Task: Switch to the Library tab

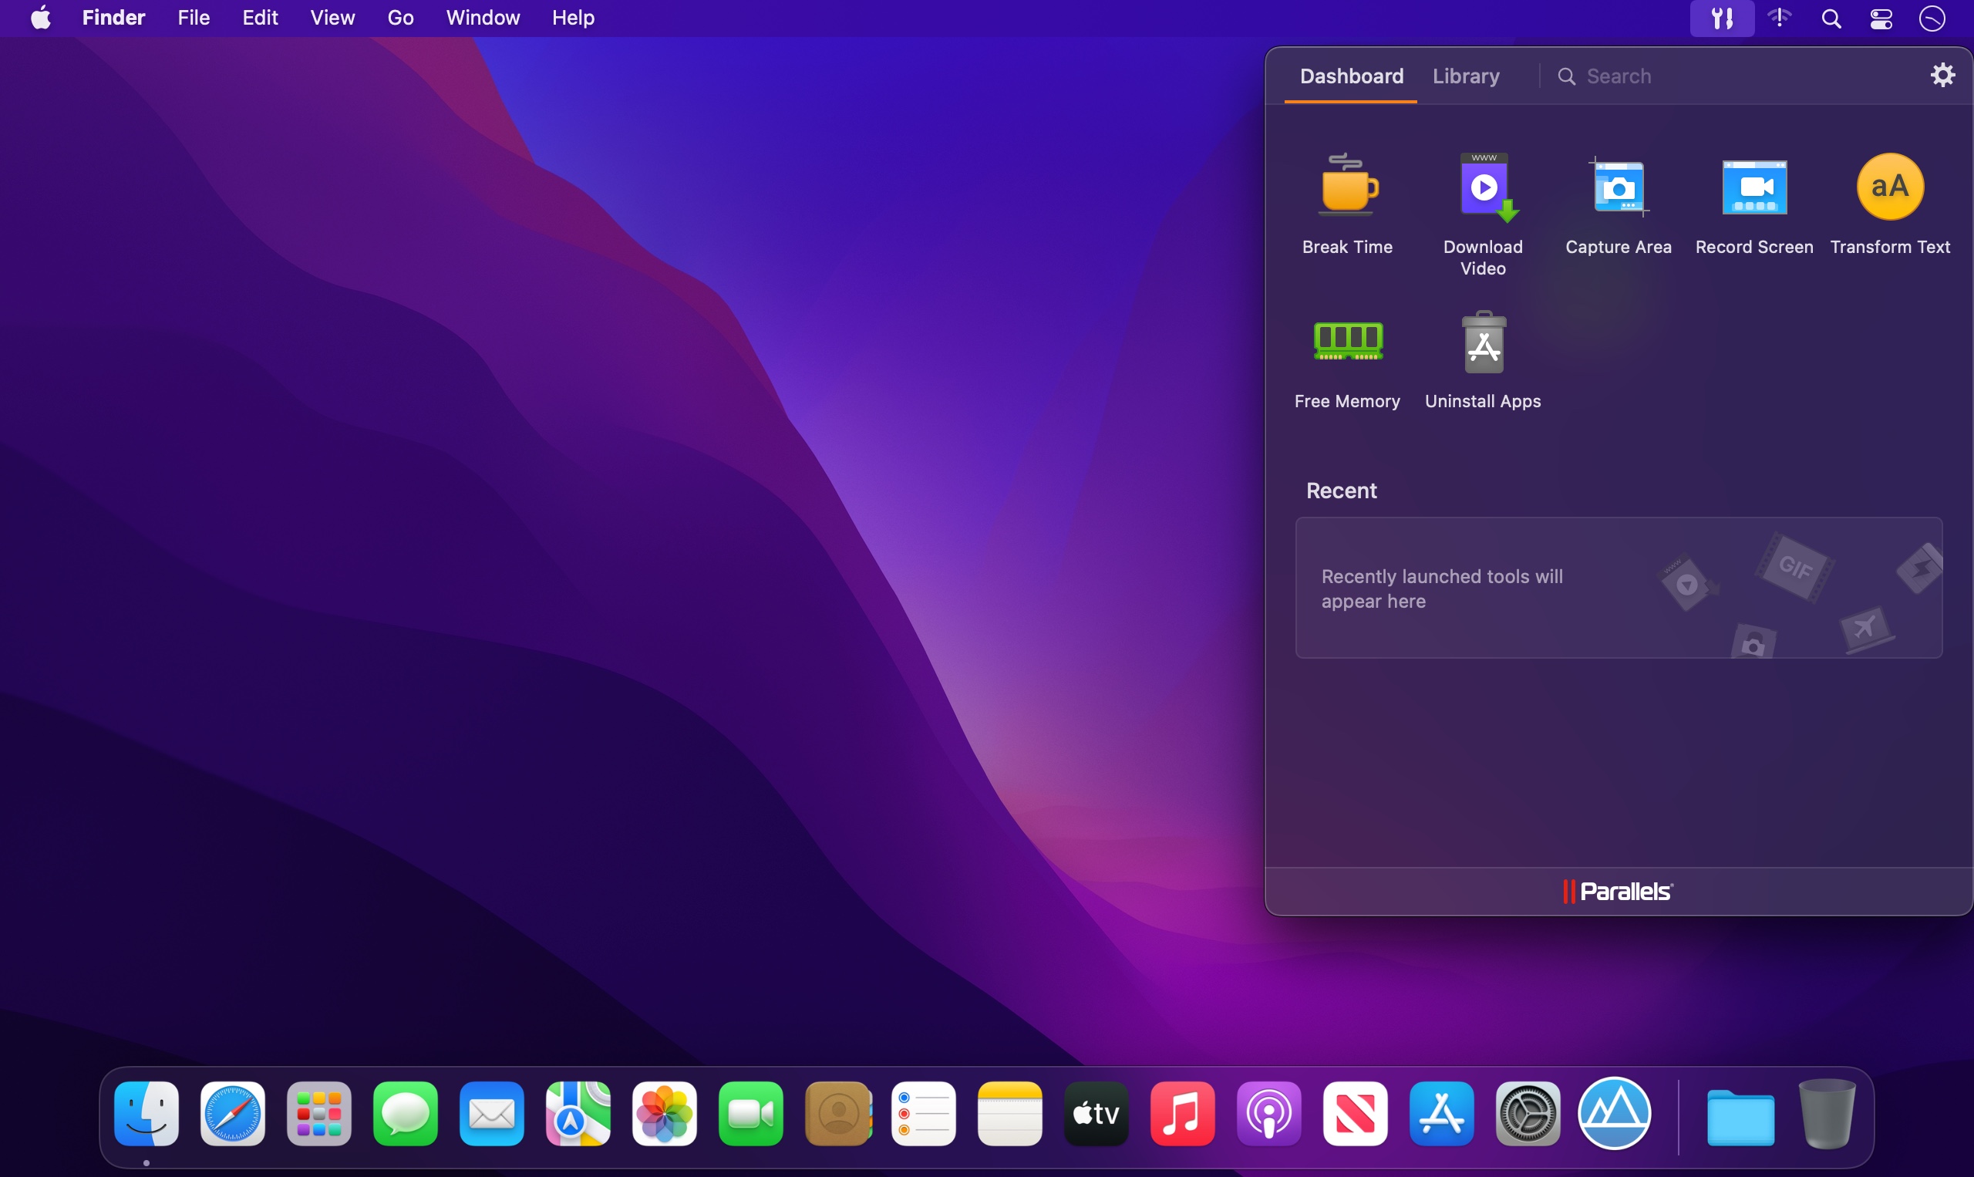Action: [x=1466, y=74]
